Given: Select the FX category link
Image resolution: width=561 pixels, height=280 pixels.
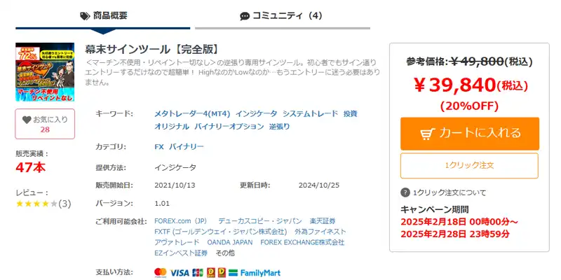Looking at the screenshot, I should pyautogui.click(x=159, y=147).
